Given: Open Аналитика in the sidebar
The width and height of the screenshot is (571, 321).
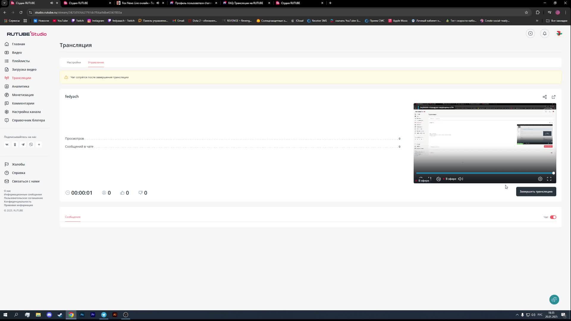Looking at the screenshot, I should 21,86.
